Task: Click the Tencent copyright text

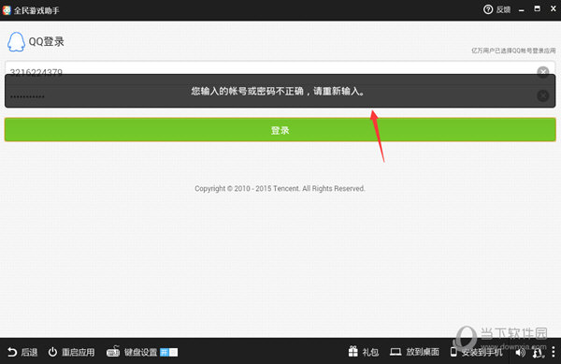Action: click(x=280, y=188)
